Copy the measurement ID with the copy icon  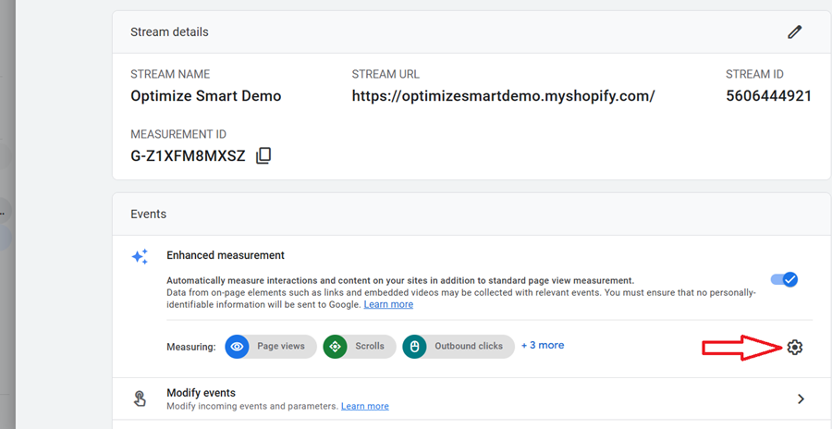(x=263, y=155)
